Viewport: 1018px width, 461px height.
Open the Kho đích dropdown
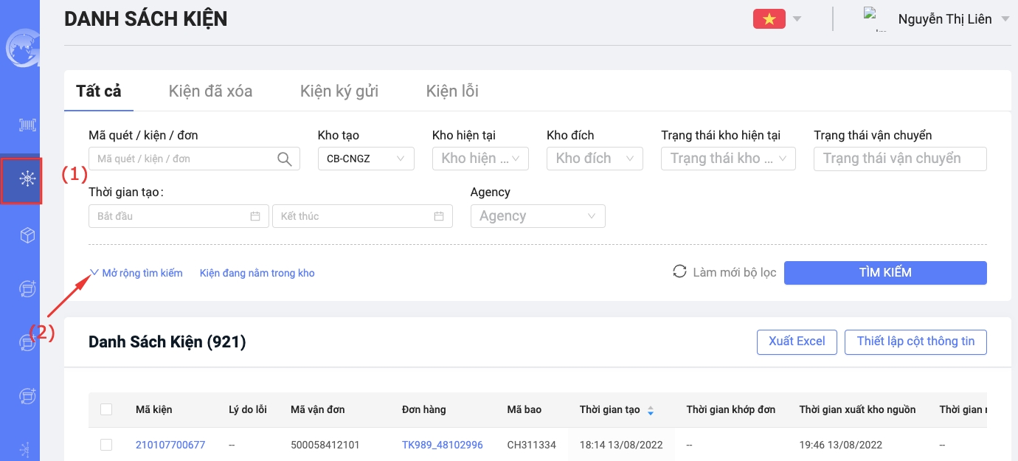coord(595,159)
